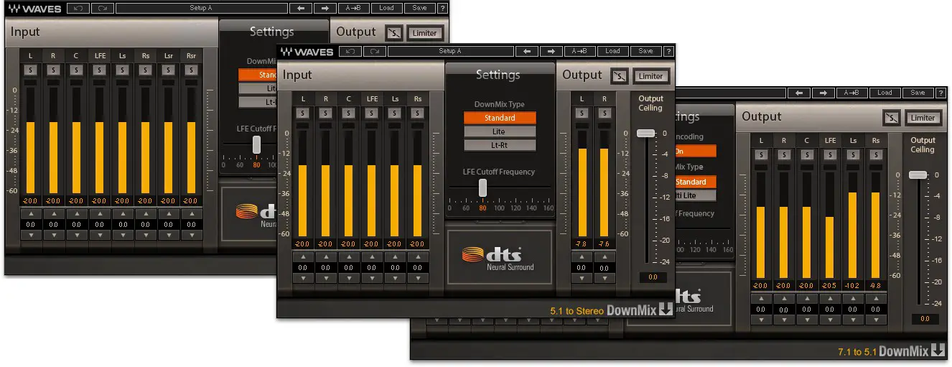The height and width of the screenshot is (367, 952).
Task: Clear all solos in 5.1 to Stereo Output
Action: coord(619,76)
